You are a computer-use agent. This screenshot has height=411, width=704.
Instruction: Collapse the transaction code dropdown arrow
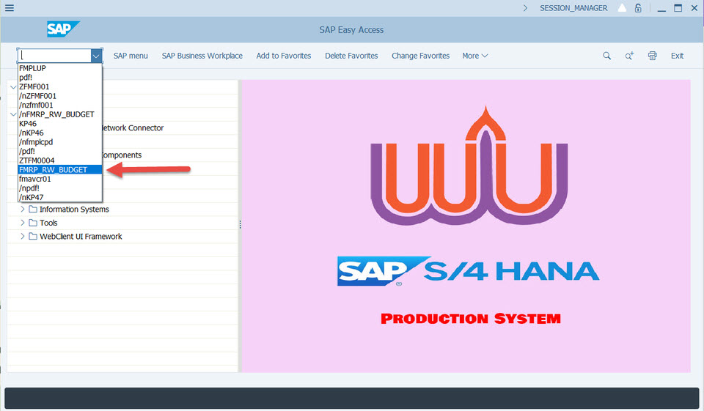pos(95,56)
